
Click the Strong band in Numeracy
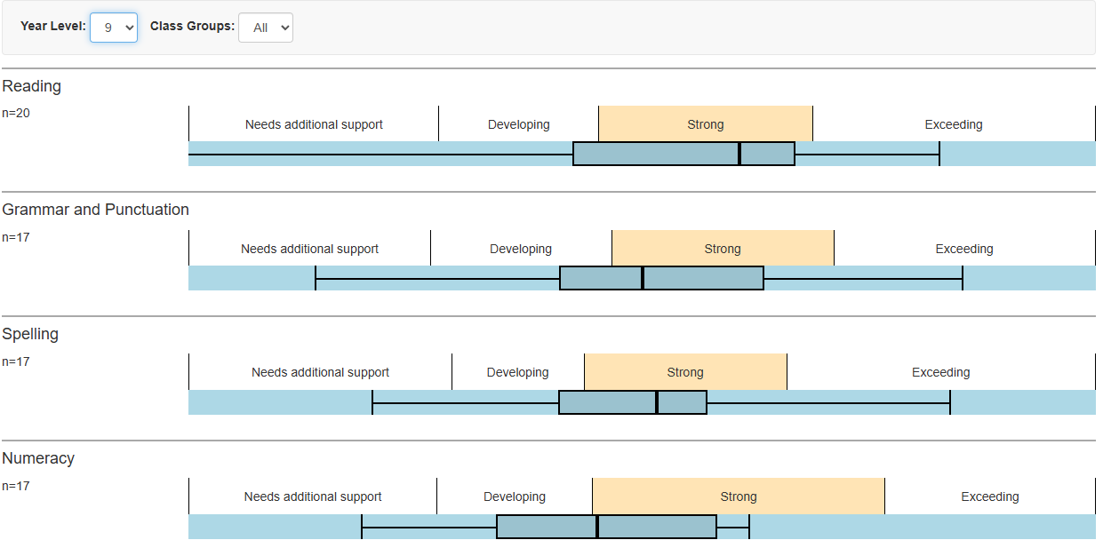[x=739, y=496]
